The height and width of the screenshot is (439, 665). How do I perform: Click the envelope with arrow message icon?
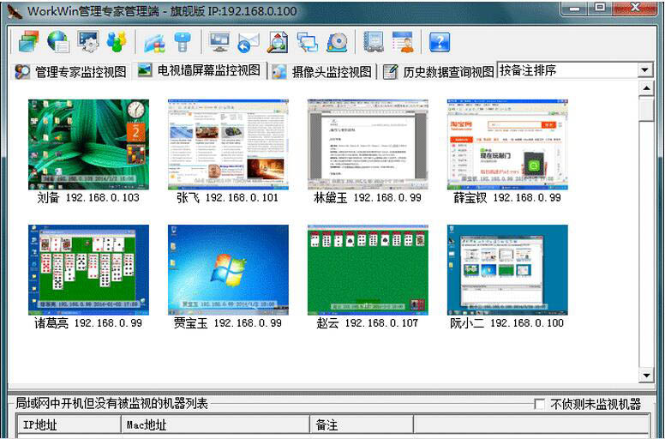point(249,42)
